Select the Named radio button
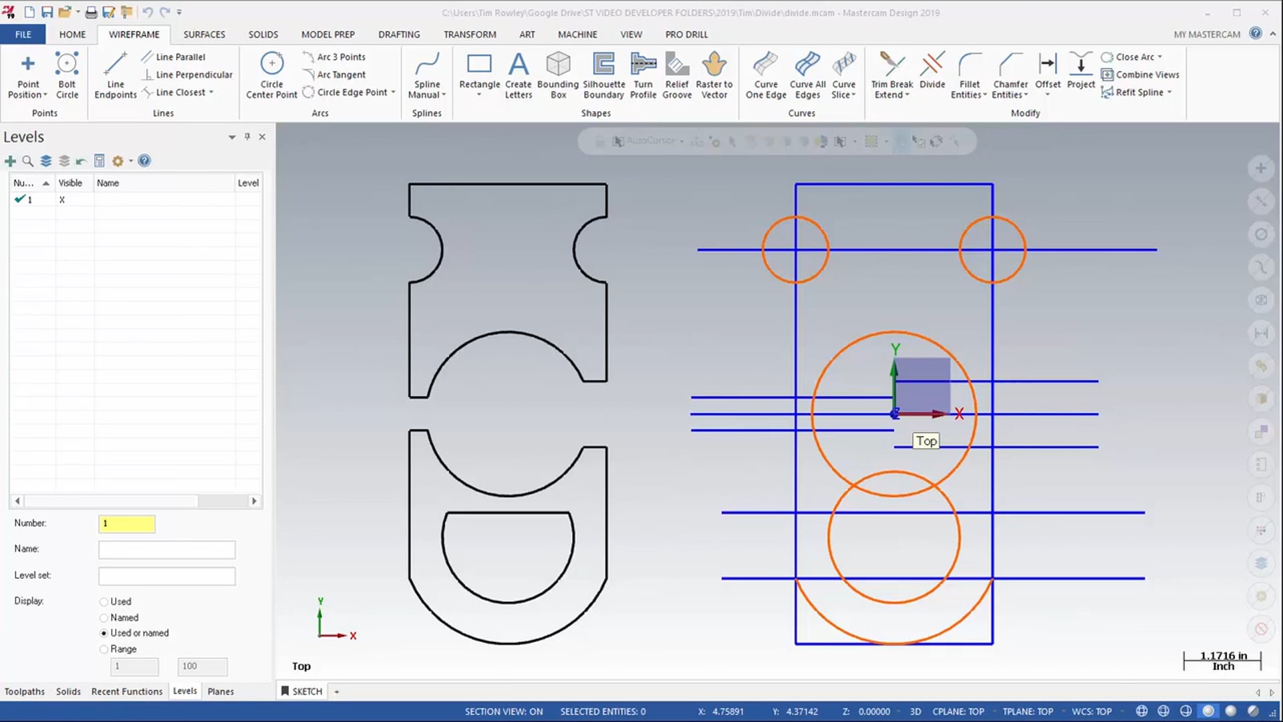1283x722 pixels. [103, 616]
